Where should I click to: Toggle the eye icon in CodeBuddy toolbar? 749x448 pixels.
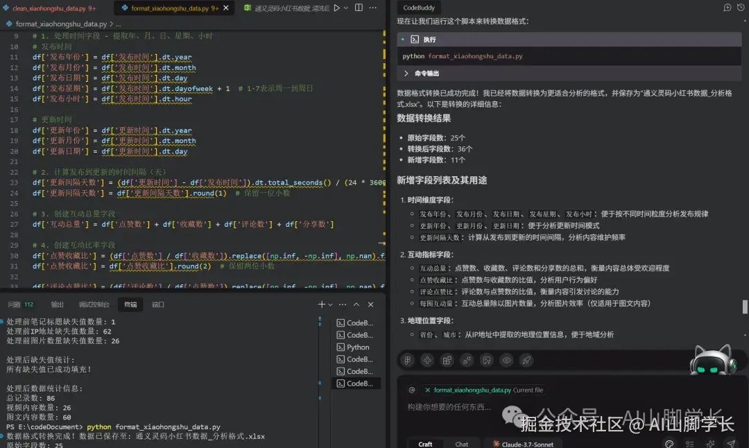506,360
